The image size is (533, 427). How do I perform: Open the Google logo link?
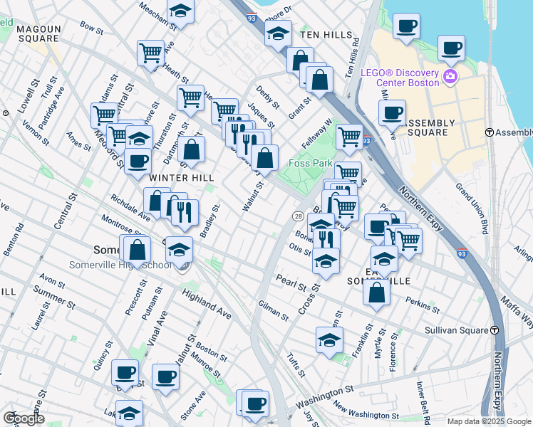pos(24,419)
